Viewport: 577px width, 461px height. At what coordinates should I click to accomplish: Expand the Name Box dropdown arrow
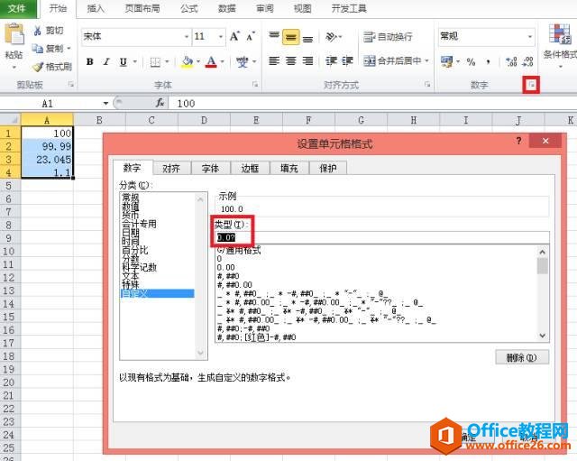pyautogui.click(x=105, y=104)
